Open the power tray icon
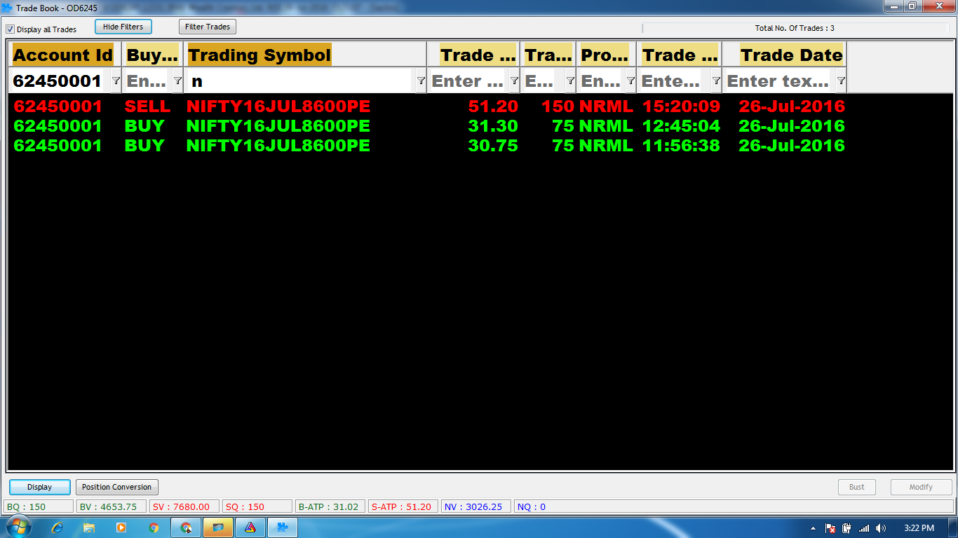The image size is (958, 538). (x=847, y=528)
